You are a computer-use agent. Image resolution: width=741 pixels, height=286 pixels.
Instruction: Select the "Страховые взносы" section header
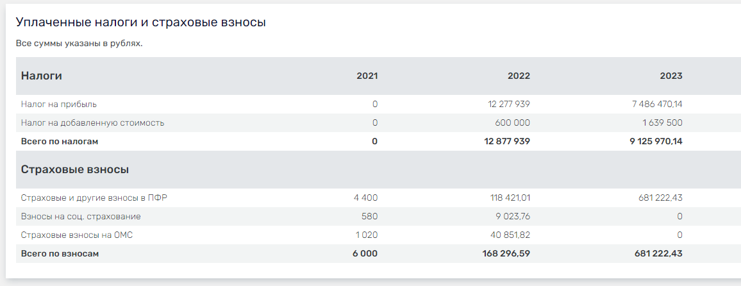tap(75, 169)
